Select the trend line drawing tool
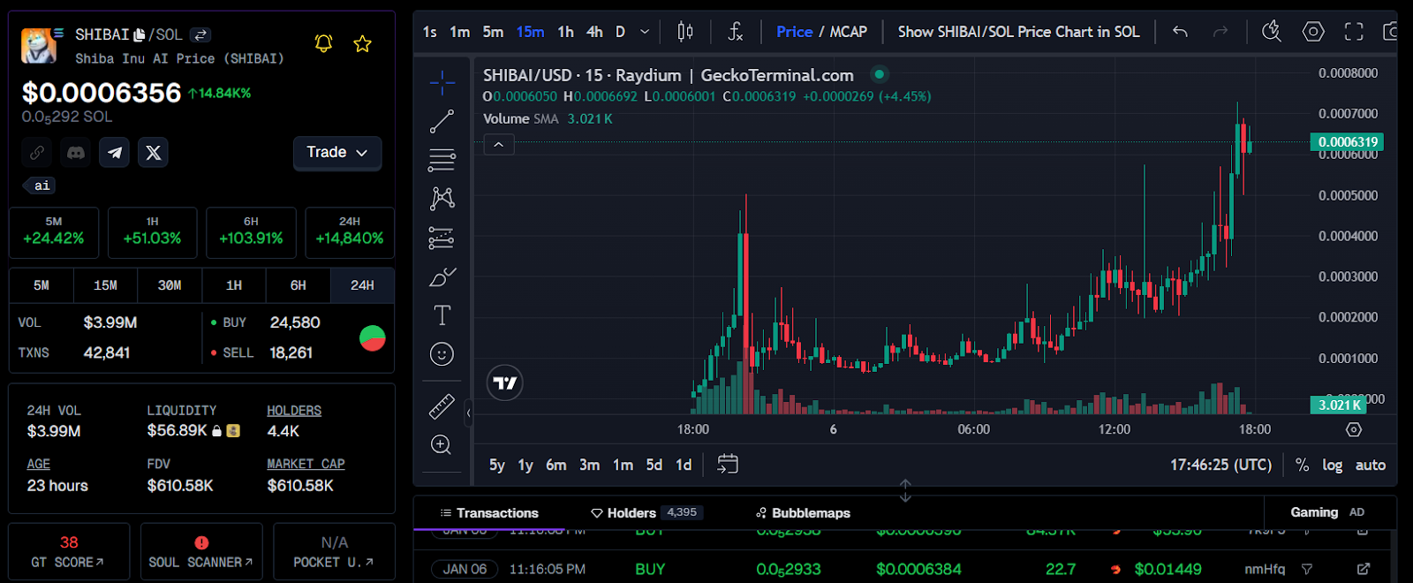Screen dimensions: 1413x583 click(442, 121)
